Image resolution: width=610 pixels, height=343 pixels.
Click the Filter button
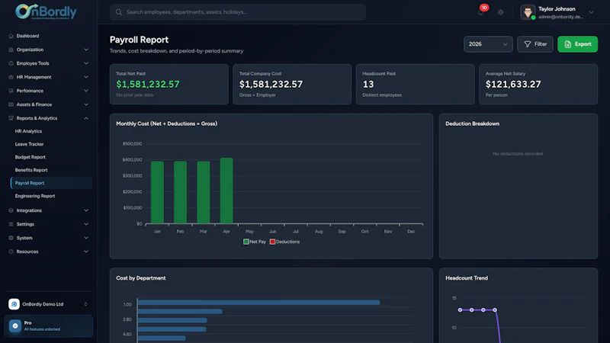(535, 44)
